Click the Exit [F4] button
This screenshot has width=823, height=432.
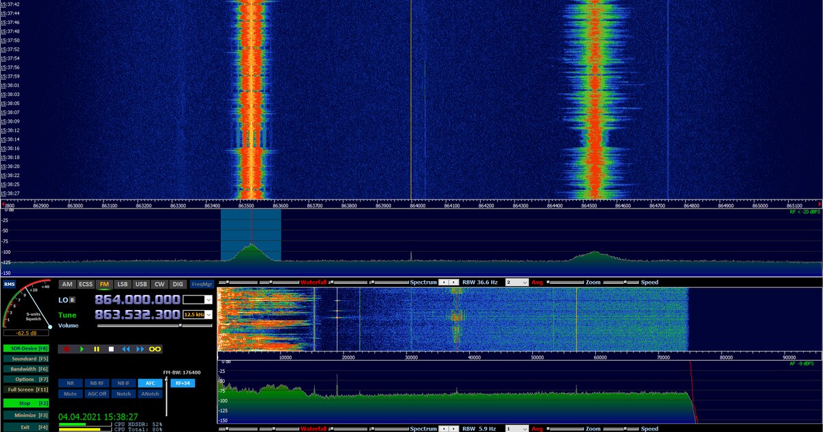click(25, 427)
